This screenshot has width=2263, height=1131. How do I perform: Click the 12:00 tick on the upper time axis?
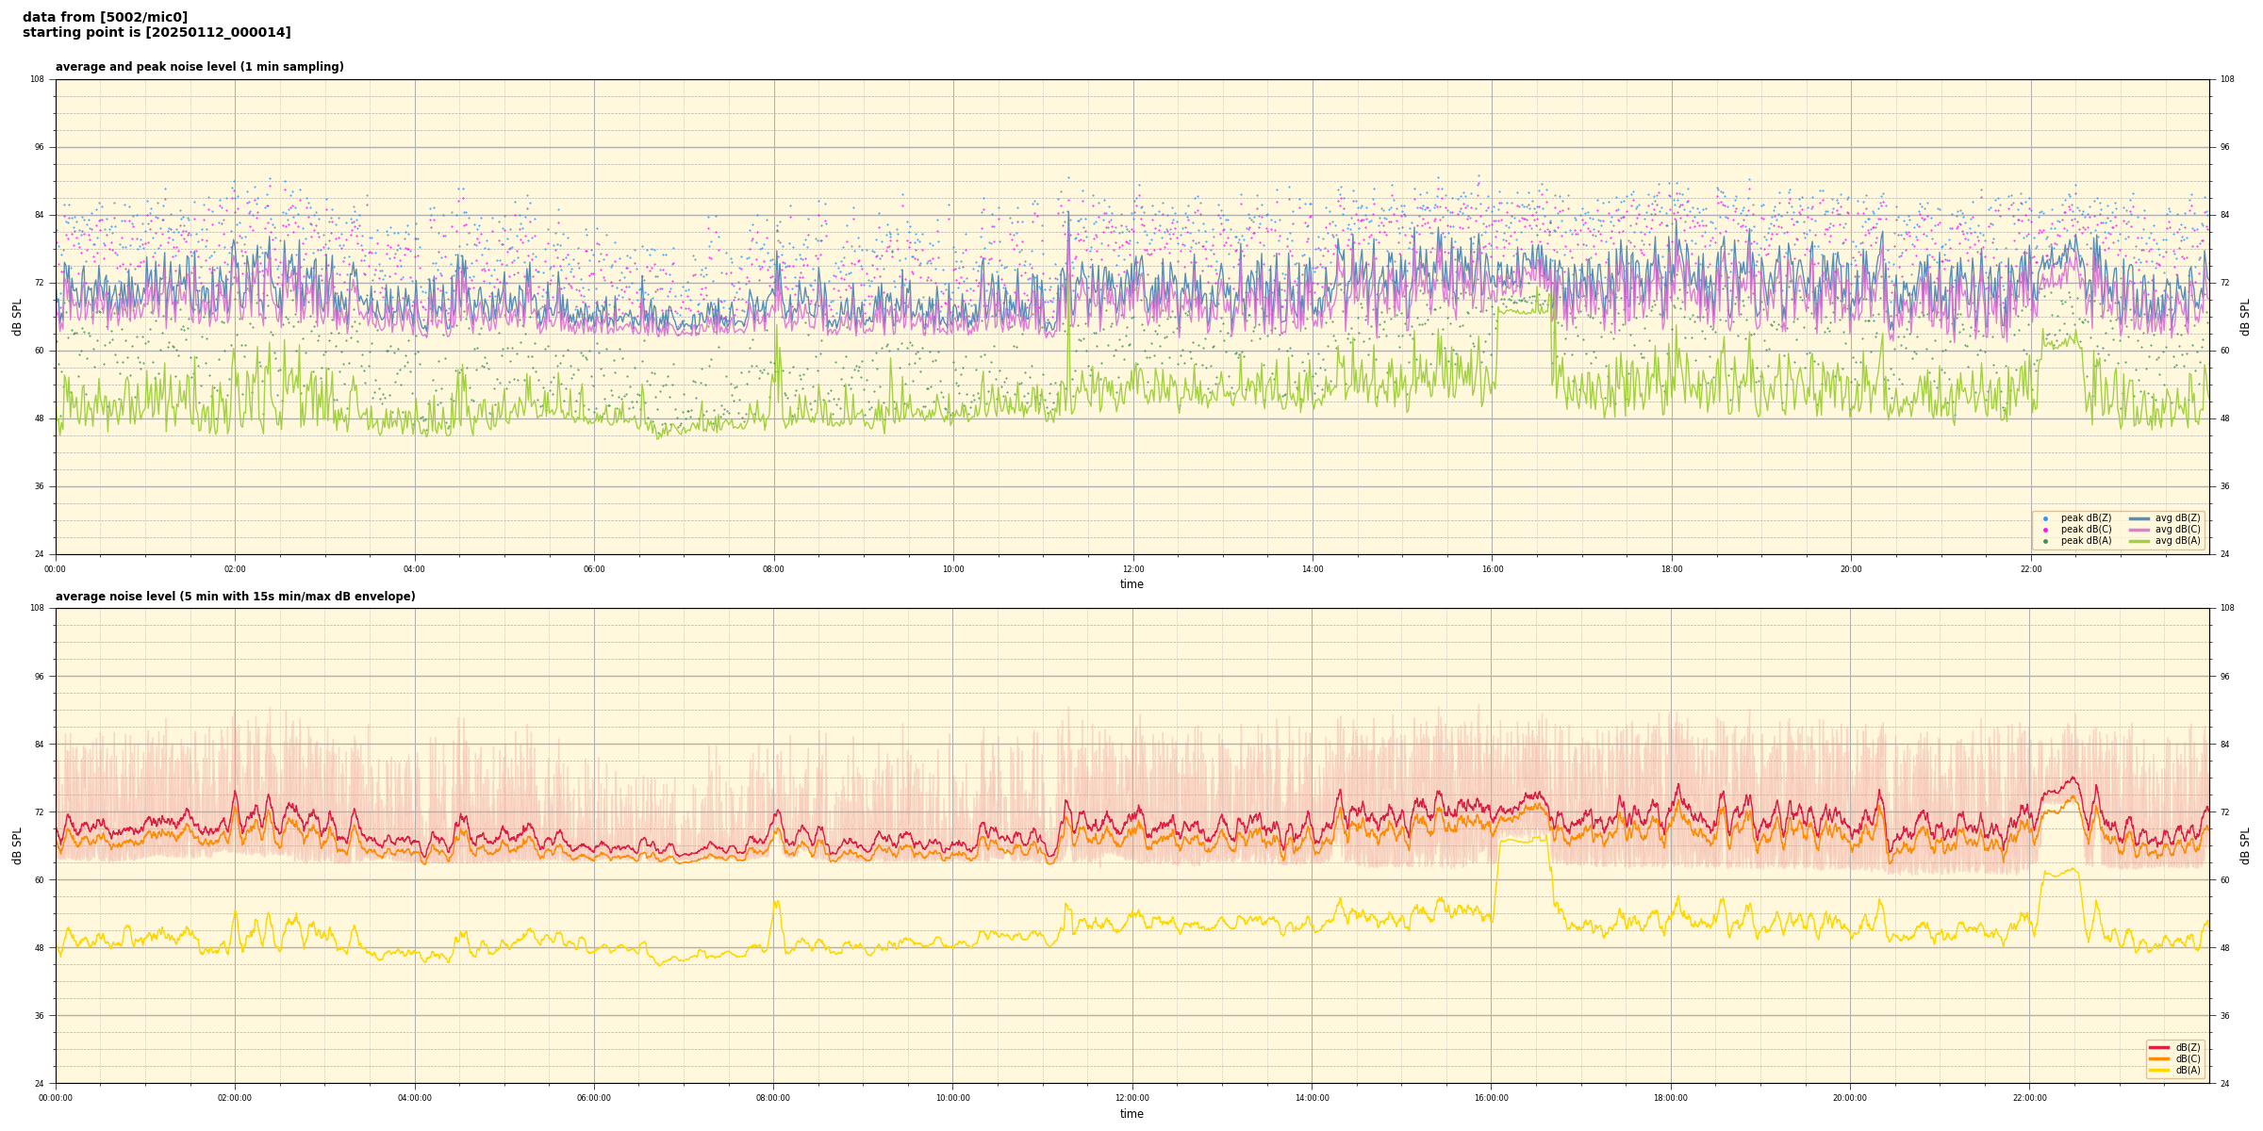(1132, 569)
